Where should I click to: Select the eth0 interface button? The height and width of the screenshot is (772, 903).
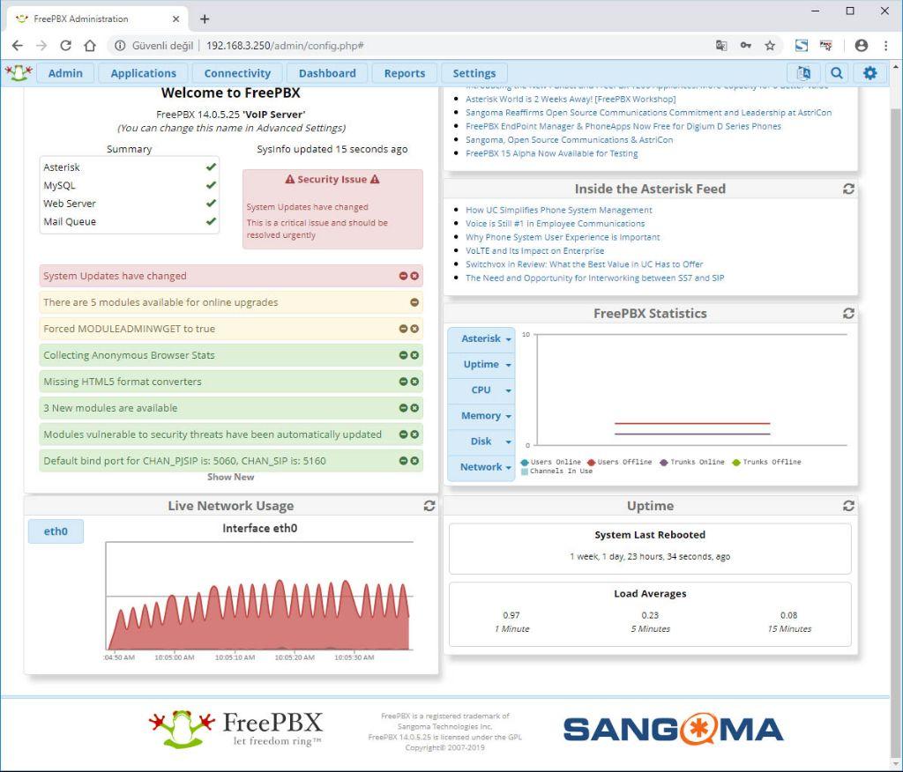pyautogui.click(x=55, y=531)
